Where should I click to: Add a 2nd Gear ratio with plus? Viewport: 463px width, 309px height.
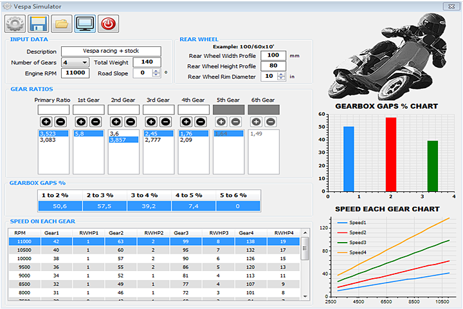[116, 122]
